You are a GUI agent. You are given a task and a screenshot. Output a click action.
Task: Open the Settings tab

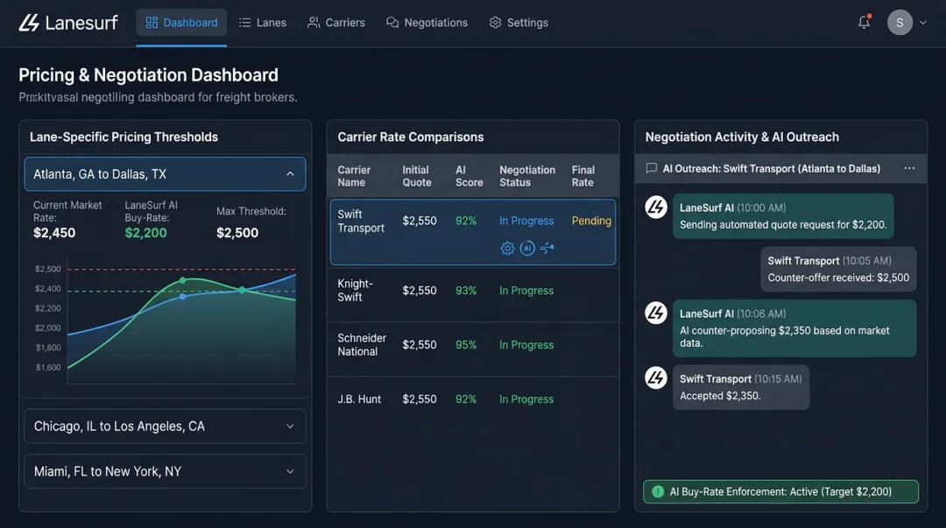point(519,23)
